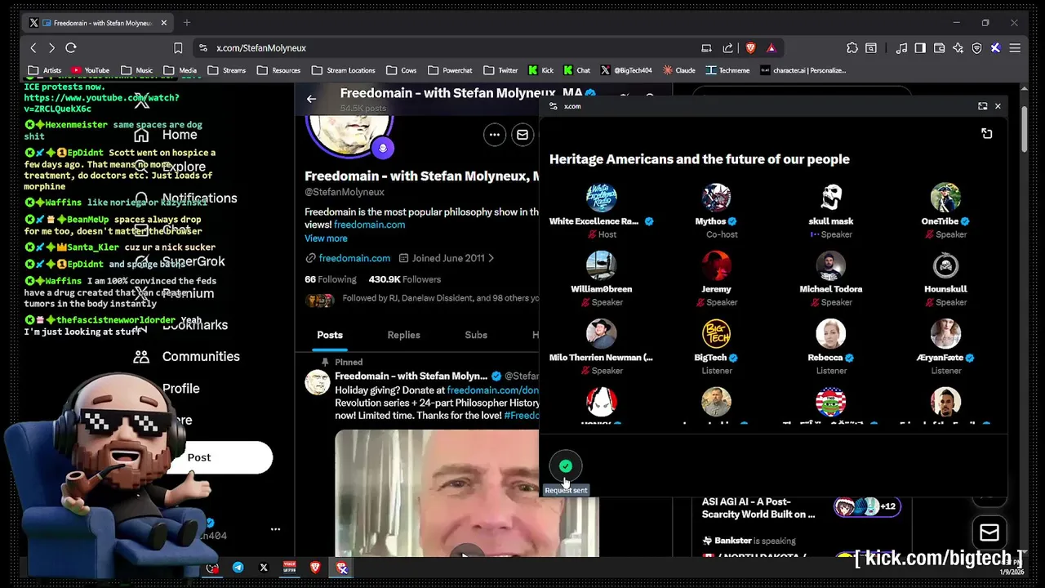Open the Powerchat bookmarks folder
Screen dimensions: 1045x588
click(451, 70)
